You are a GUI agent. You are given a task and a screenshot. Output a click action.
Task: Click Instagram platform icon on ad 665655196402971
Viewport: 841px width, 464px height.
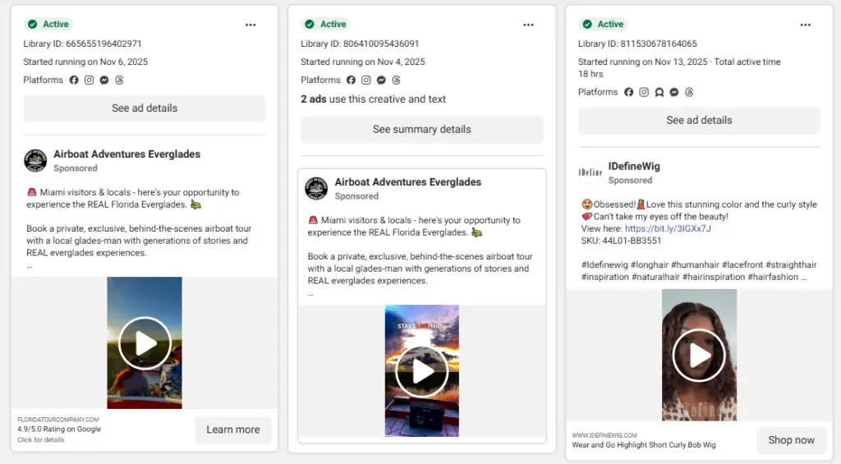coord(89,80)
